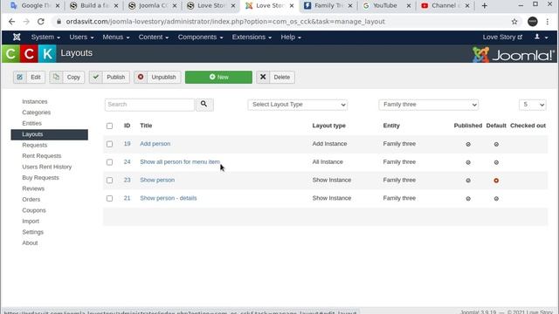Viewport: 559px width, 314px height.
Task: Check the checkbox for layout ID 23
Action: (109, 181)
